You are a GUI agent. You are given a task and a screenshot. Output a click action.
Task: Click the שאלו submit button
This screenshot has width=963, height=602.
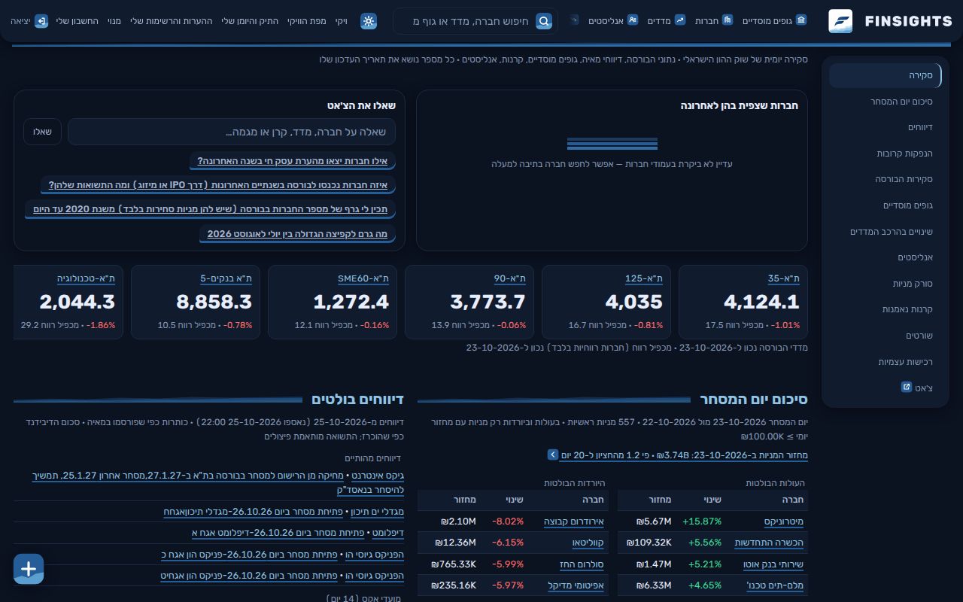42,132
